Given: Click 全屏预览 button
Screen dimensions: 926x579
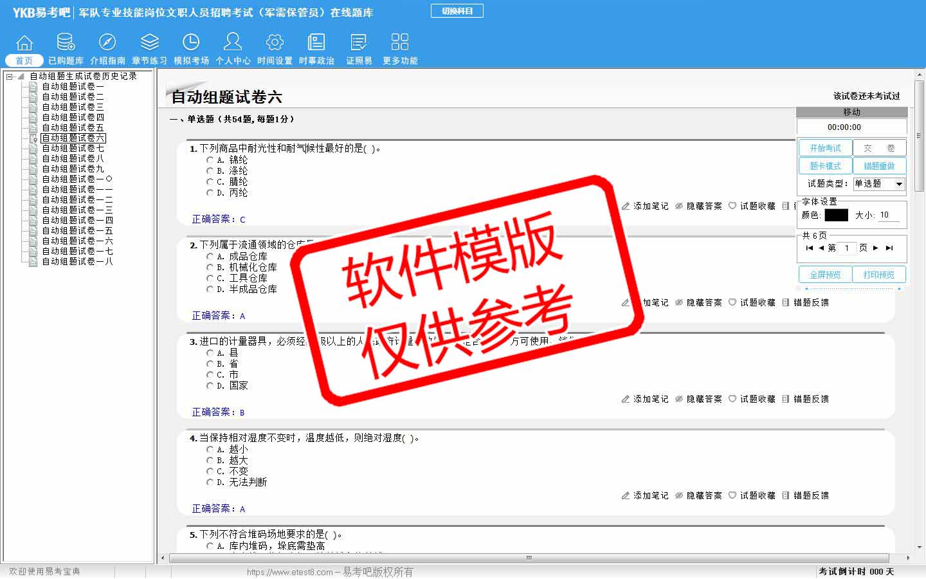Looking at the screenshot, I should click(825, 275).
